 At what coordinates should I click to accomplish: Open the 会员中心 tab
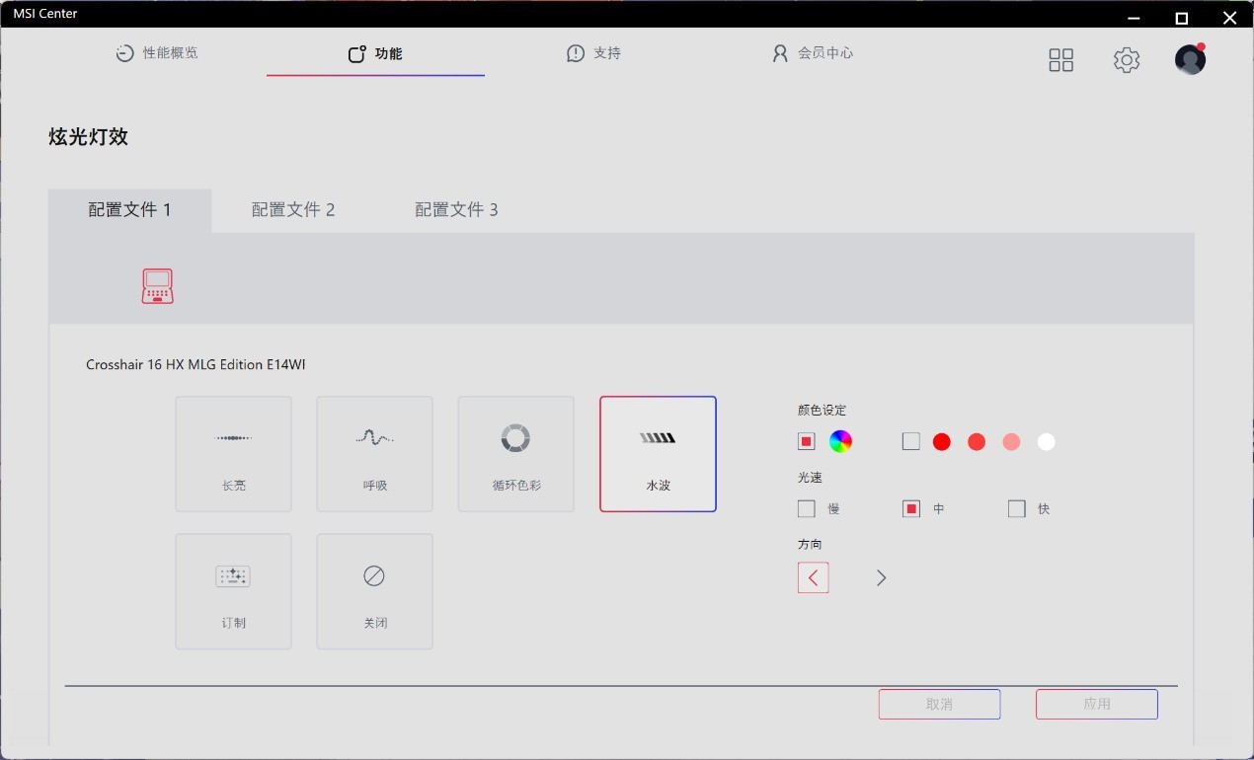pos(812,53)
